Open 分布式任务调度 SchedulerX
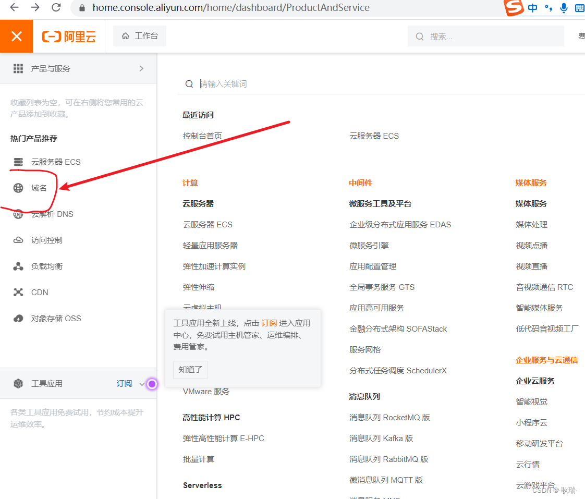 point(398,371)
